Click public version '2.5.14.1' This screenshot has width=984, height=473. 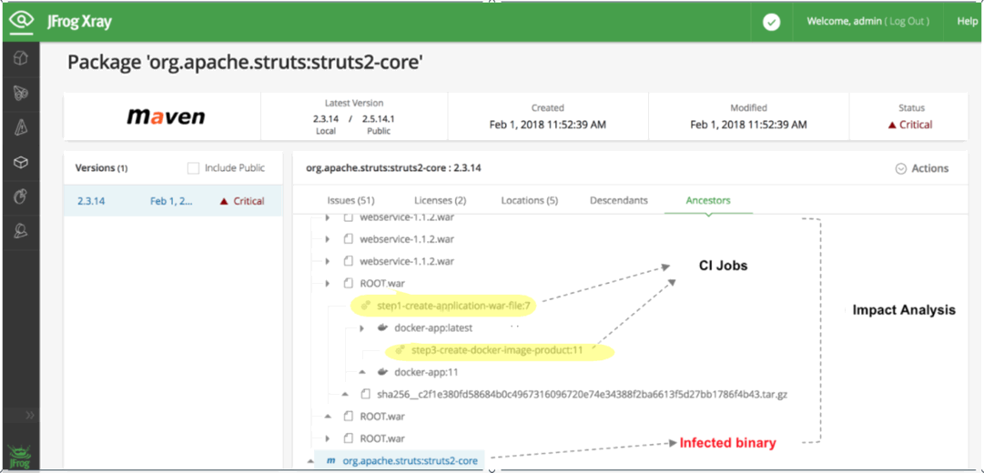pyautogui.click(x=379, y=118)
